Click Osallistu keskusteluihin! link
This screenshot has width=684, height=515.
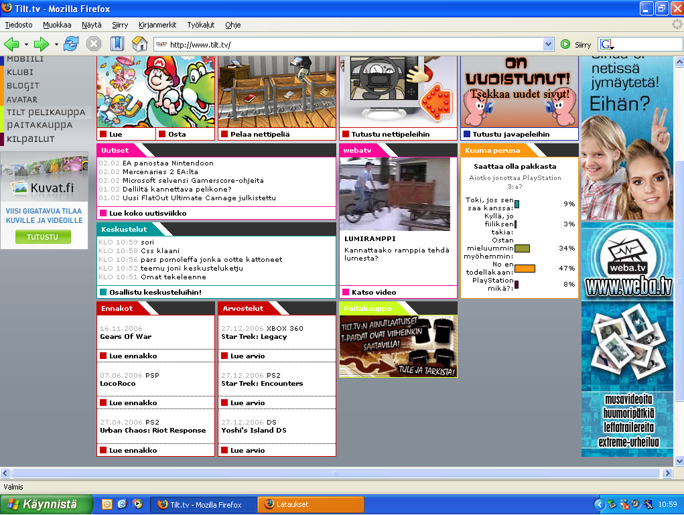[x=155, y=292]
